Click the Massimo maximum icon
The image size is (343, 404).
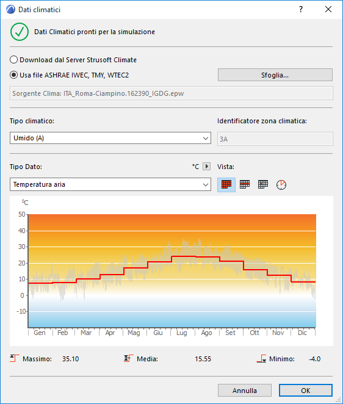[x=15, y=358]
